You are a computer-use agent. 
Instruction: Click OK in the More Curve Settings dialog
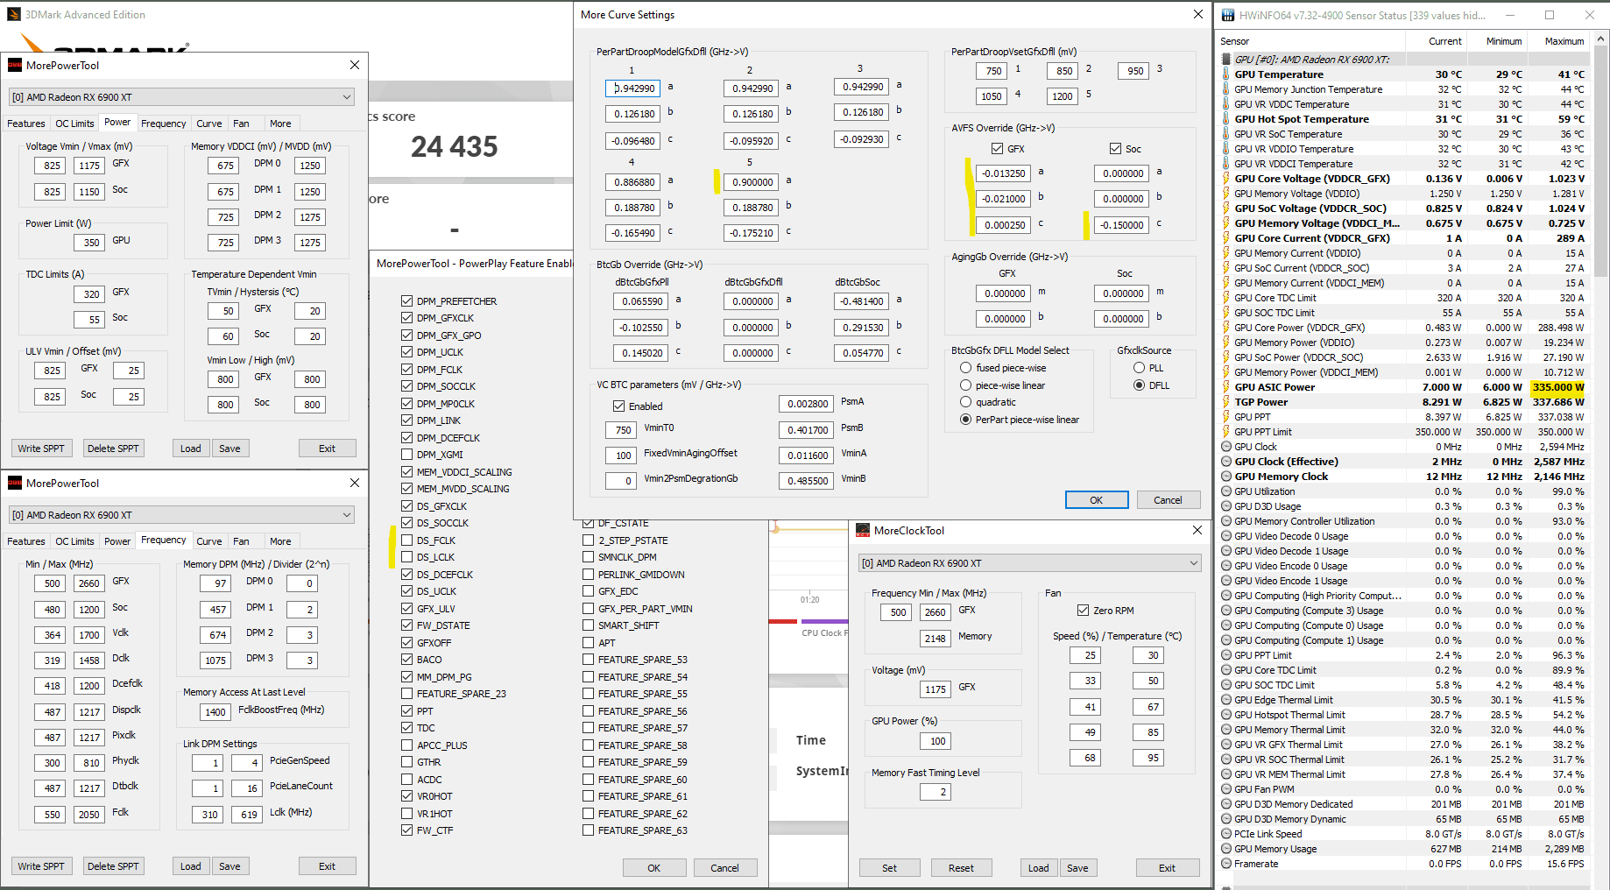click(1097, 500)
